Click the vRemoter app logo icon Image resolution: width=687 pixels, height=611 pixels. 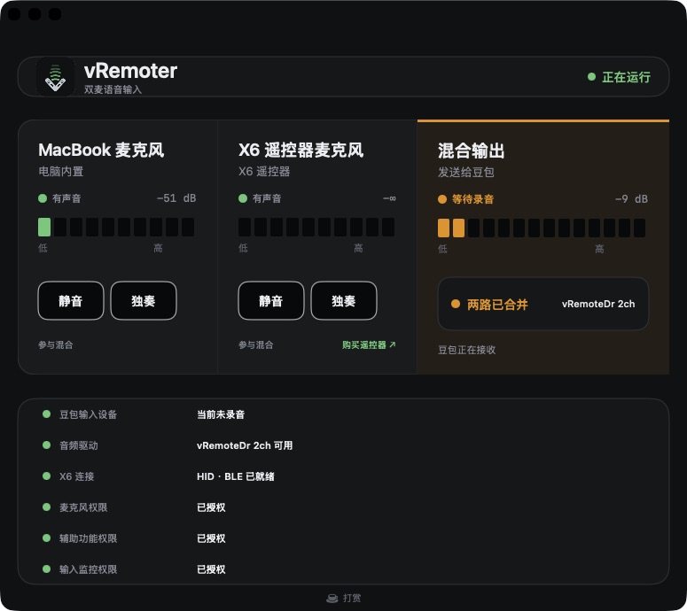coord(55,77)
